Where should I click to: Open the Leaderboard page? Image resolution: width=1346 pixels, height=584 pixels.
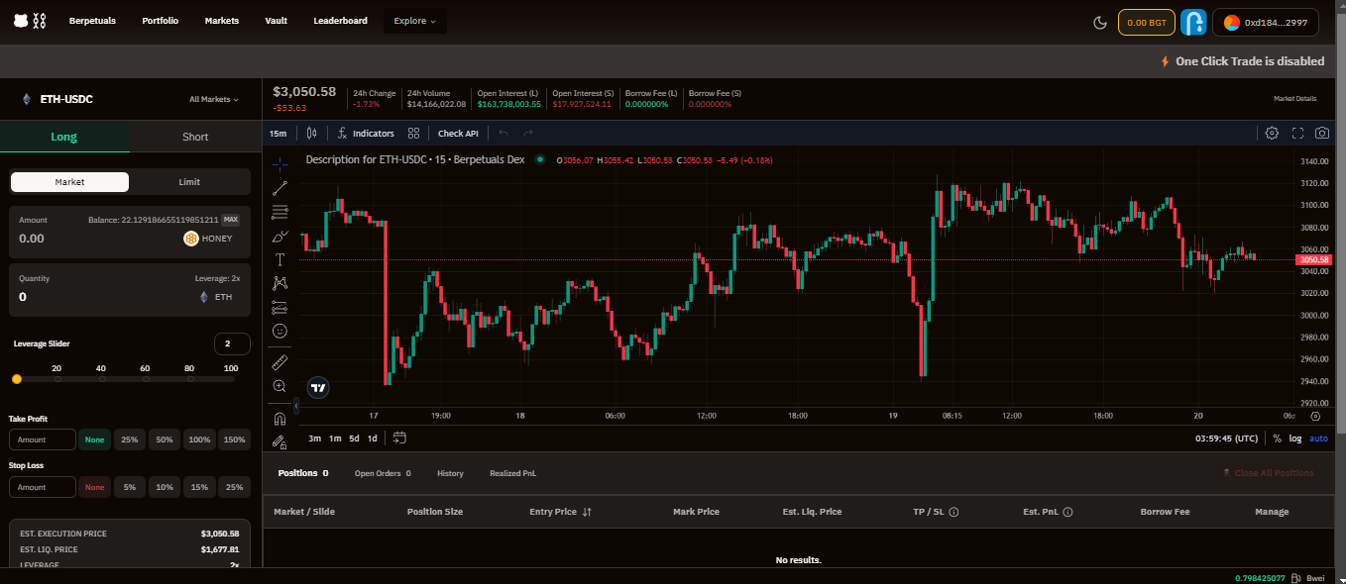point(340,21)
